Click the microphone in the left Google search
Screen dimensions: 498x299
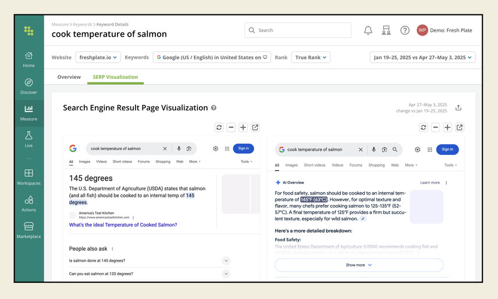(x=179, y=149)
